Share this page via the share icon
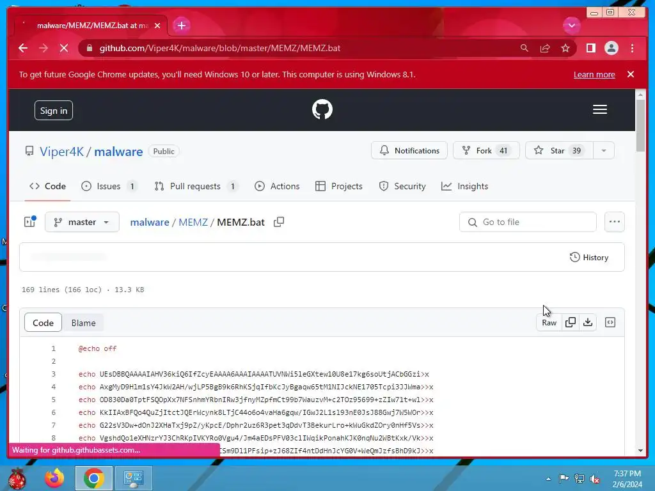 pos(545,48)
